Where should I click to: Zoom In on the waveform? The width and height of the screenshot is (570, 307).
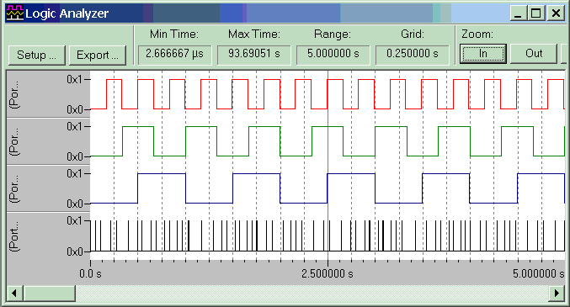482,54
